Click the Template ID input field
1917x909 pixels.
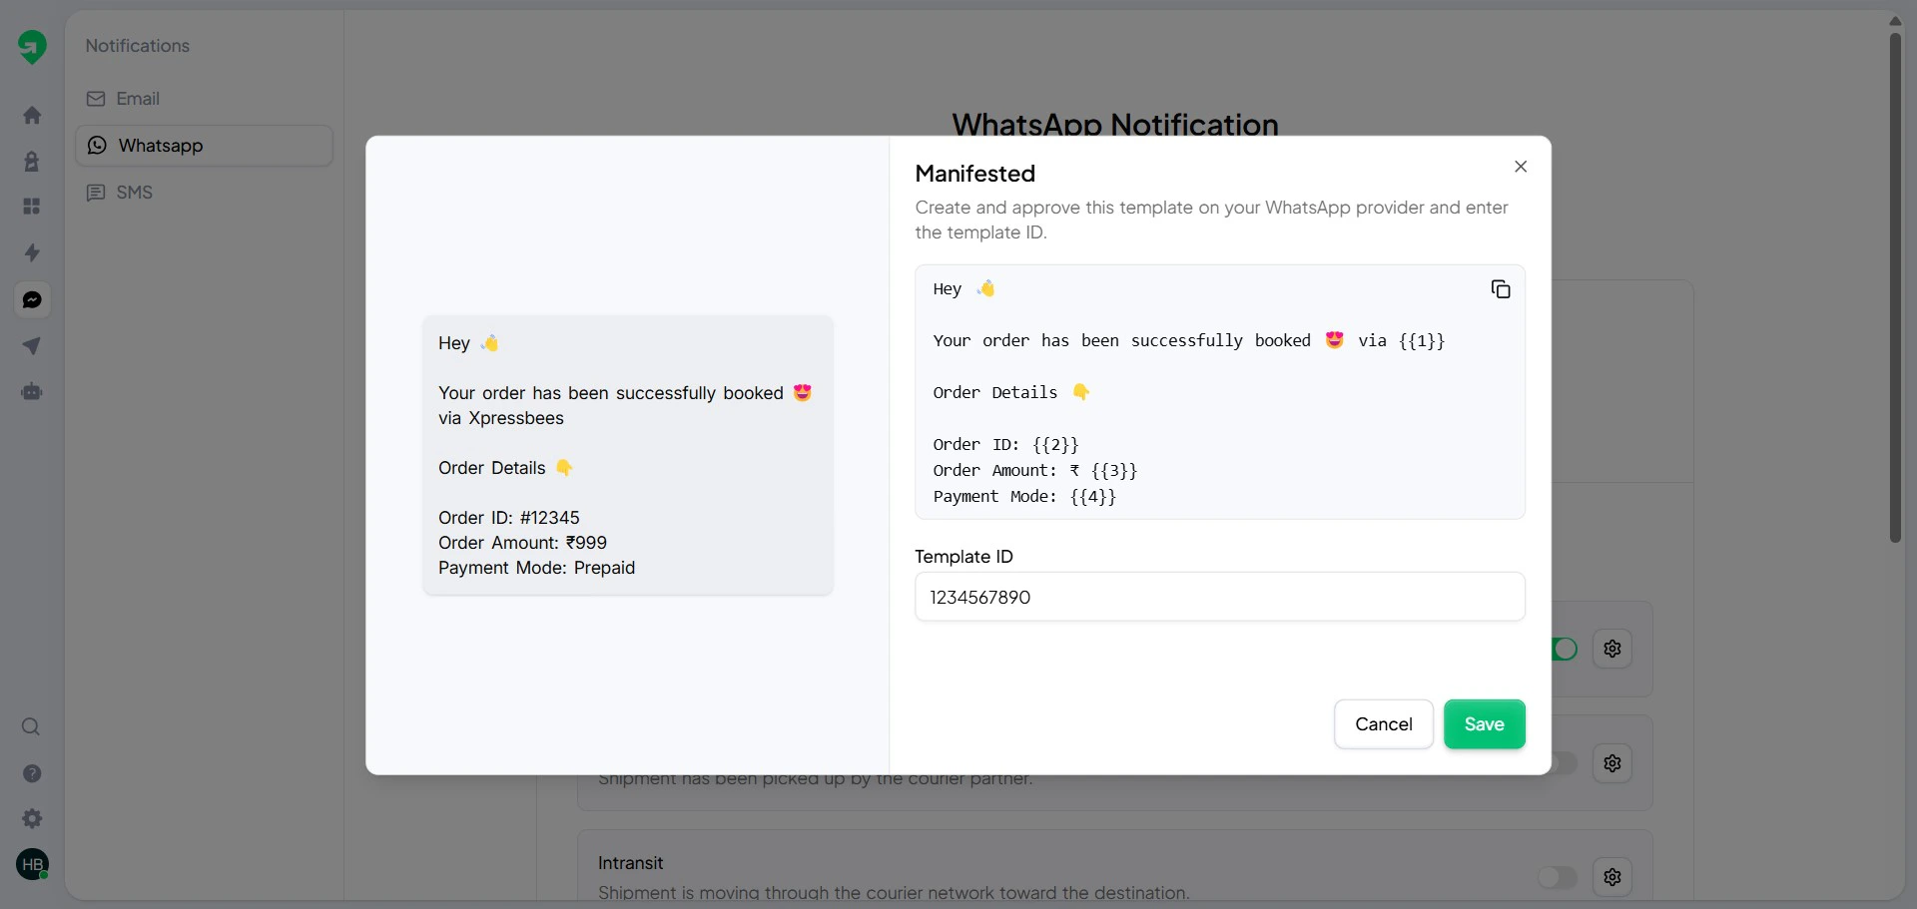coord(1219,597)
